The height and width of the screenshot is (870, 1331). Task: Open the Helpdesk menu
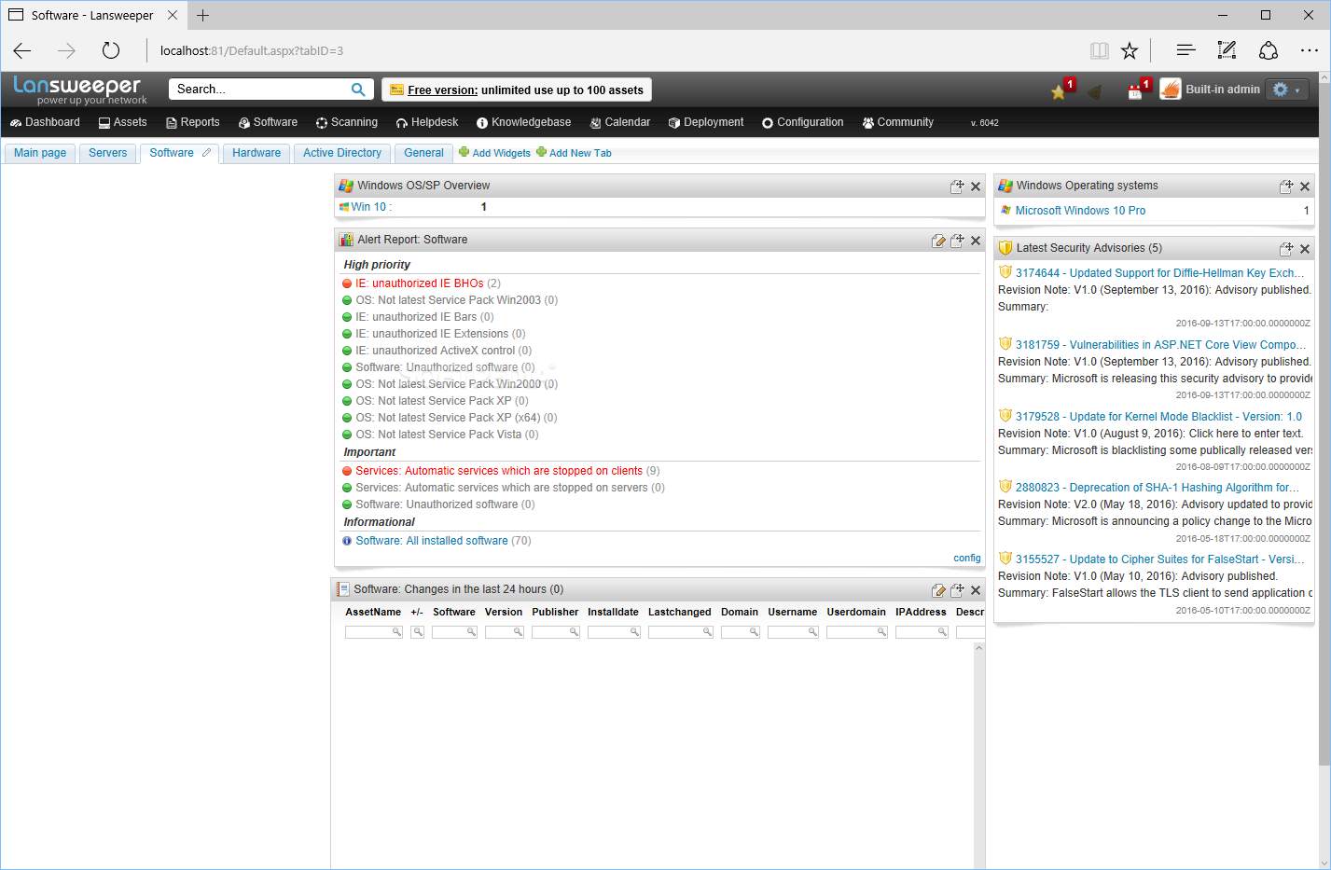point(427,122)
